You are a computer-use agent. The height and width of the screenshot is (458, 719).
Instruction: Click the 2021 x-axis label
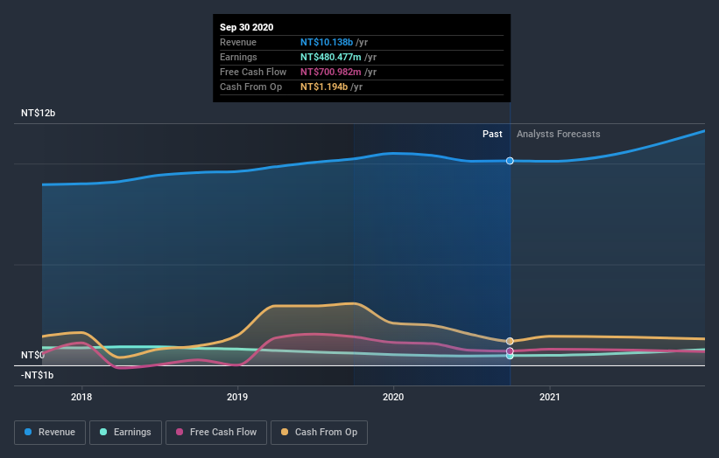(x=550, y=397)
